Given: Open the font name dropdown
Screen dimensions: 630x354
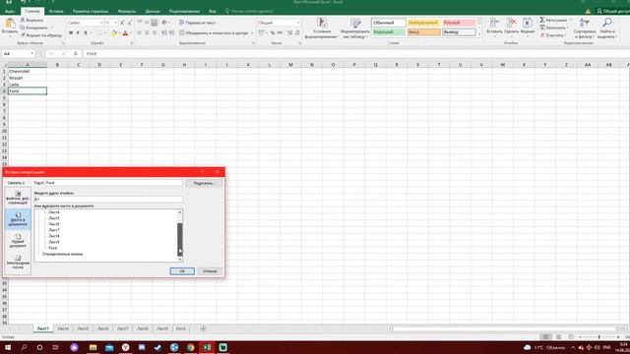Looking at the screenshot, I should (x=100, y=23).
